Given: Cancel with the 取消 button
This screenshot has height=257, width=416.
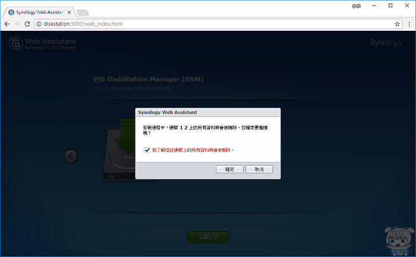Looking at the screenshot, I should pyautogui.click(x=259, y=169).
